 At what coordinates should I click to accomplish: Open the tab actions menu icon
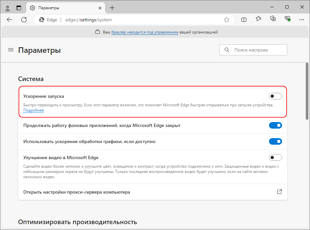click(19, 8)
